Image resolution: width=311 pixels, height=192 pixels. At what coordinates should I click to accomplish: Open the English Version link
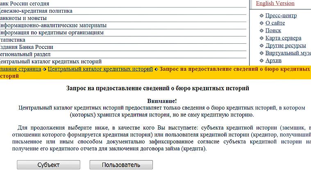pyautogui.click(x=275, y=3)
